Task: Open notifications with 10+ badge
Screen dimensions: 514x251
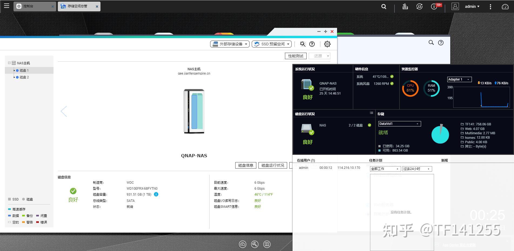Action: 434,6
